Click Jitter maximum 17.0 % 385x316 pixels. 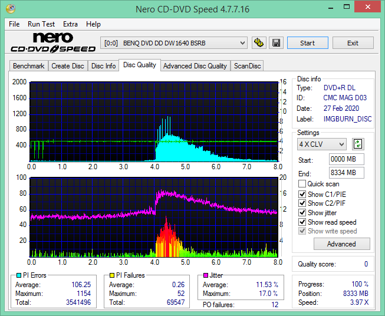click(268, 294)
